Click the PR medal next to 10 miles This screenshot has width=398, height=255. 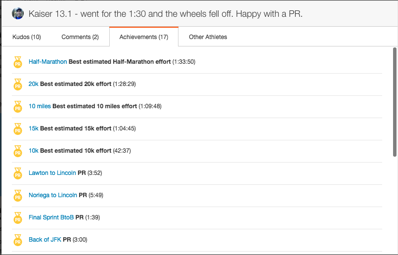[x=18, y=107]
